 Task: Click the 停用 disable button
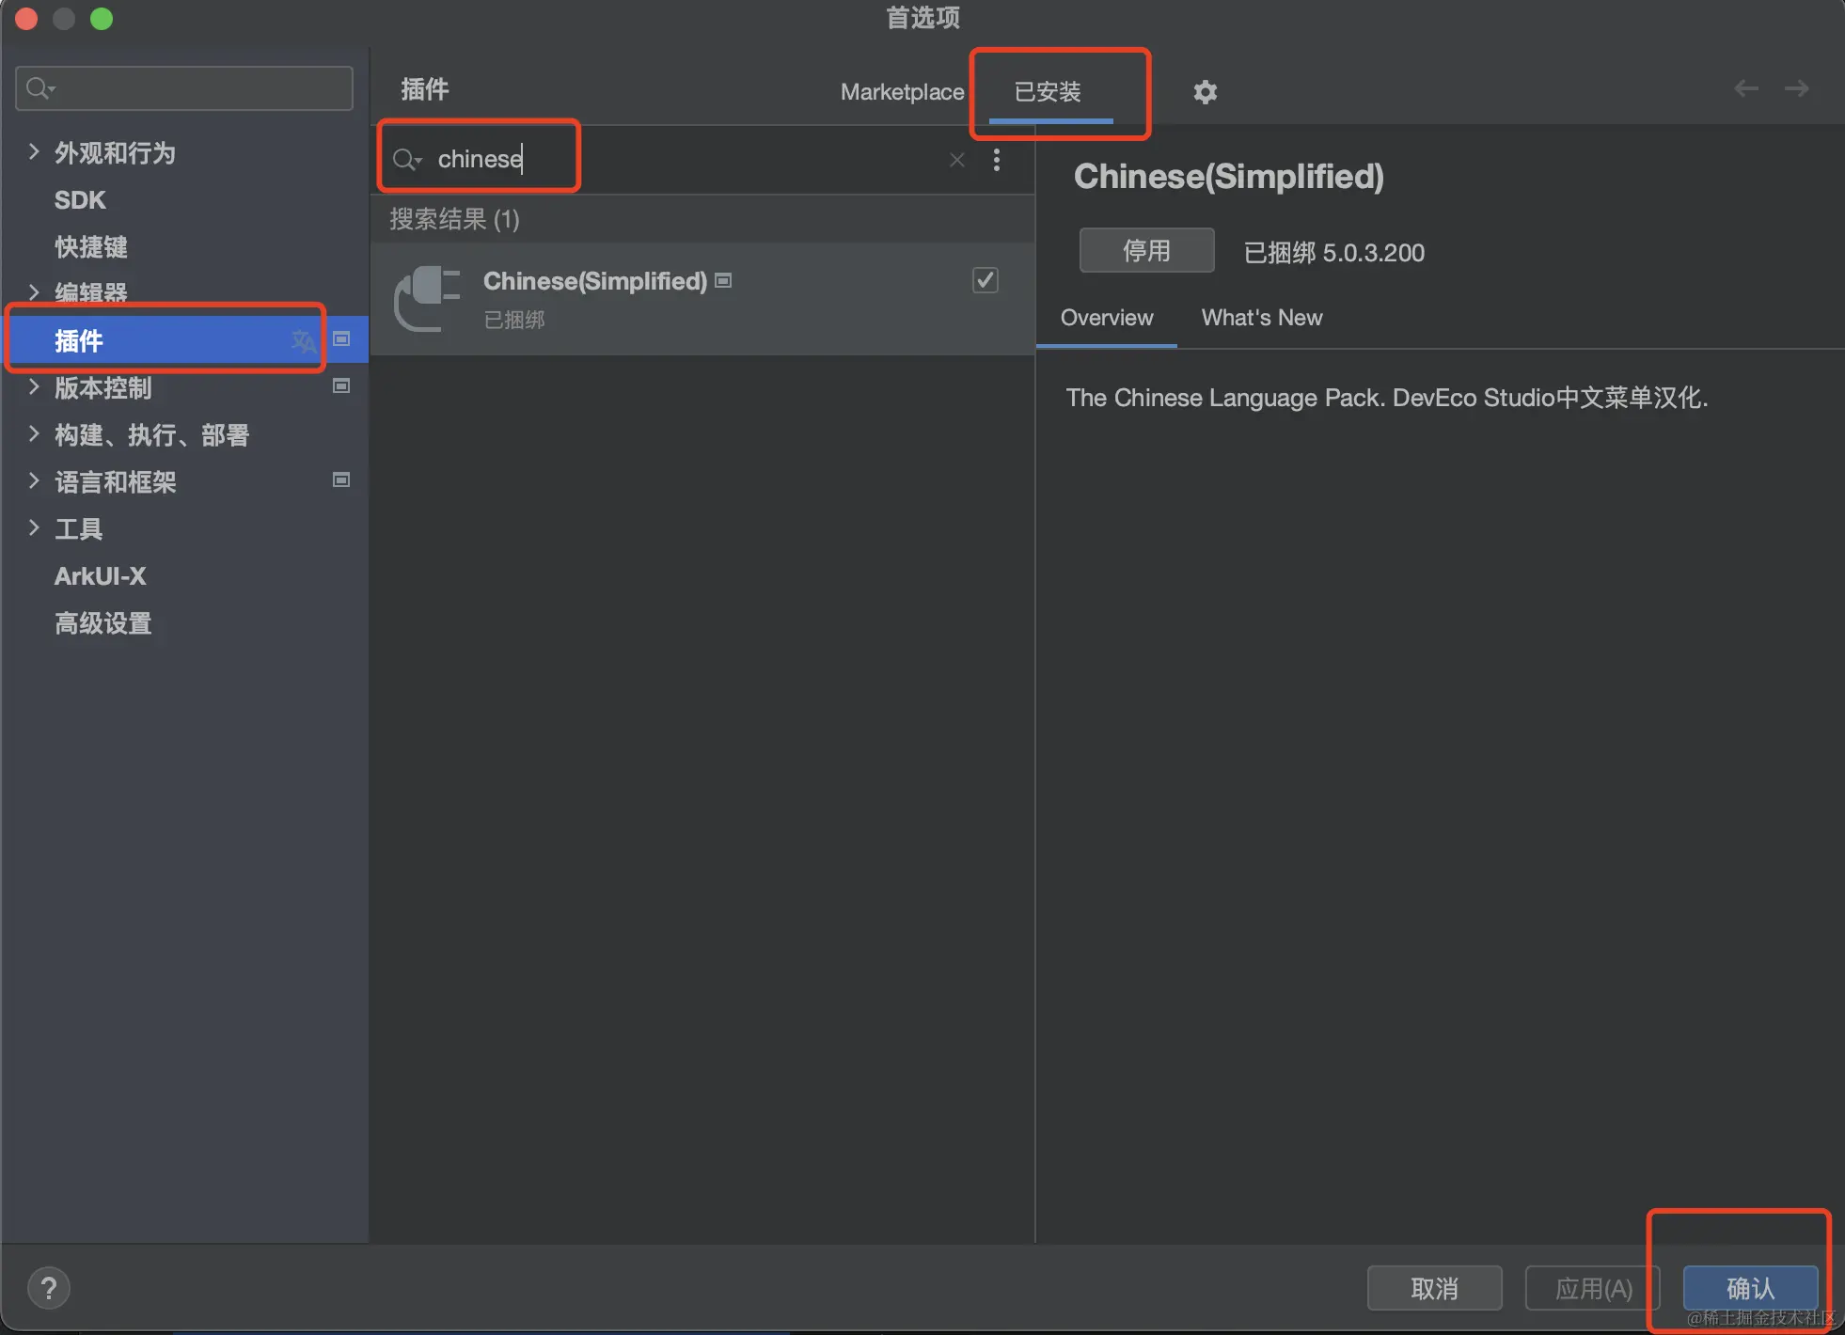[1146, 251]
